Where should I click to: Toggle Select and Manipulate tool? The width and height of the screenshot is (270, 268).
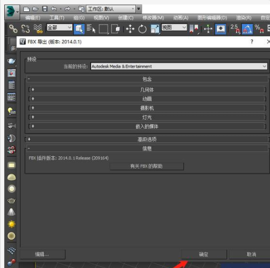click(x=208, y=29)
